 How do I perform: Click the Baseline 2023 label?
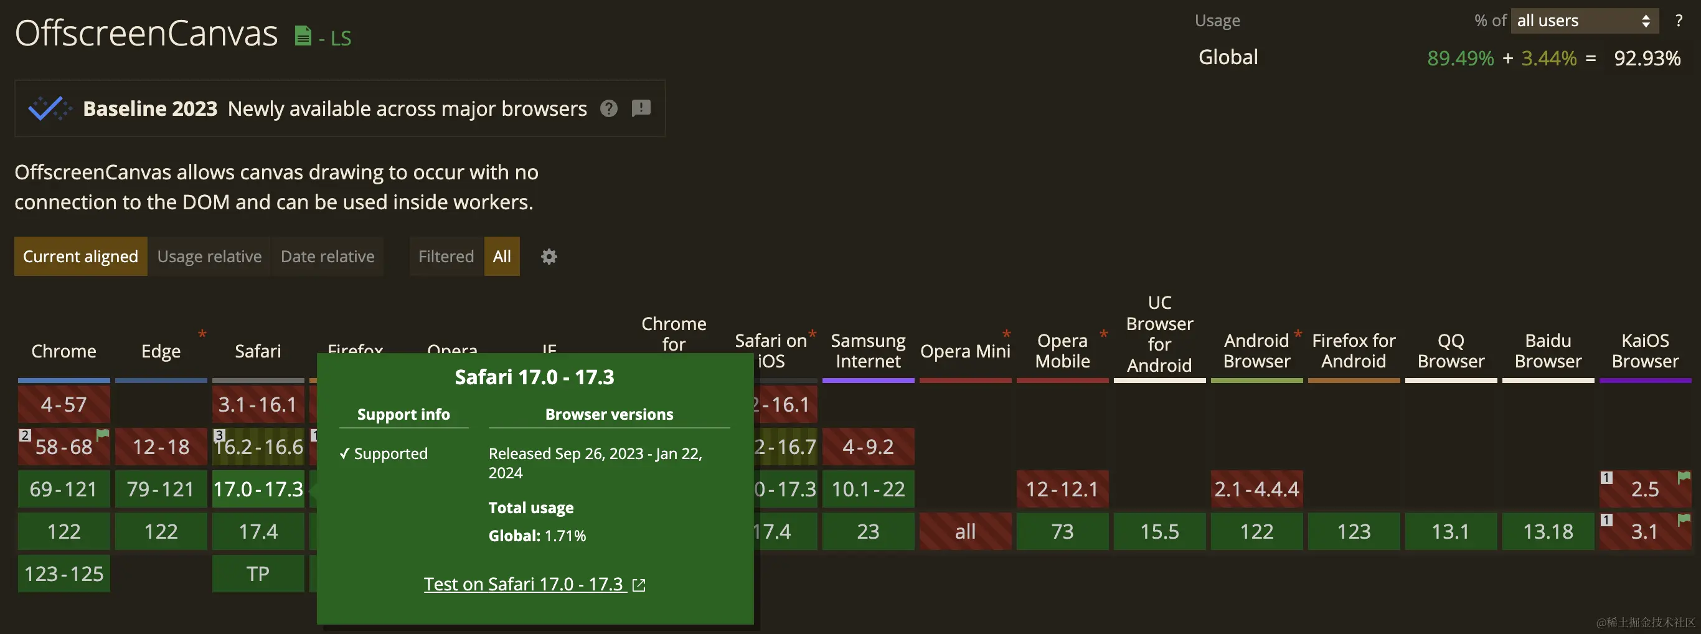click(150, 108)
